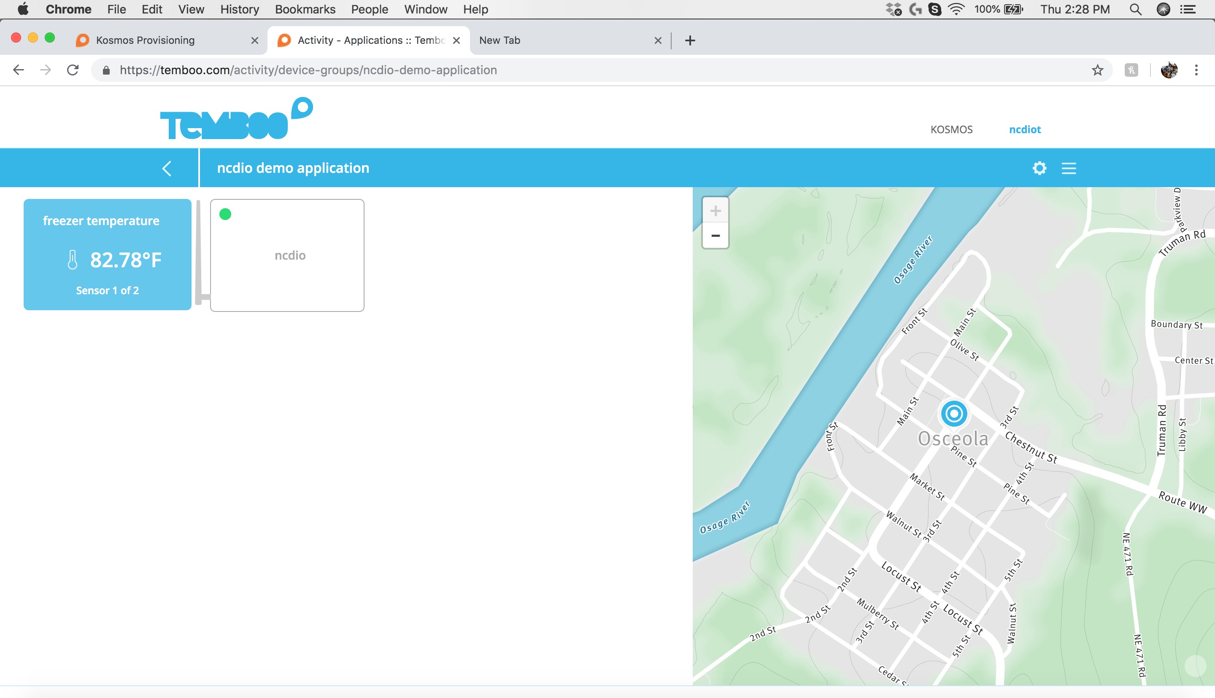Image resolution: width=1215 pixels, height=698 pixels.
Task: Open the Help menu
Action: coord(475,9)
